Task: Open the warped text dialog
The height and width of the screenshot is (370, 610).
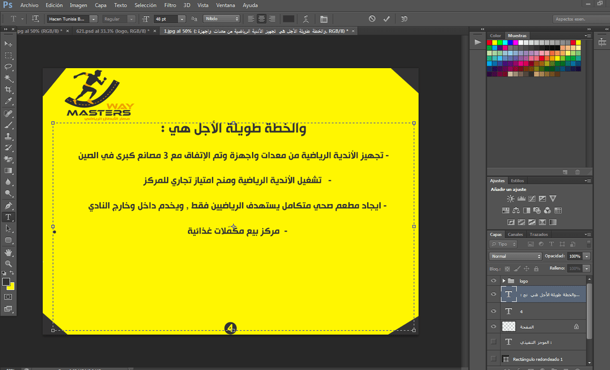Action: click(306, 19)
